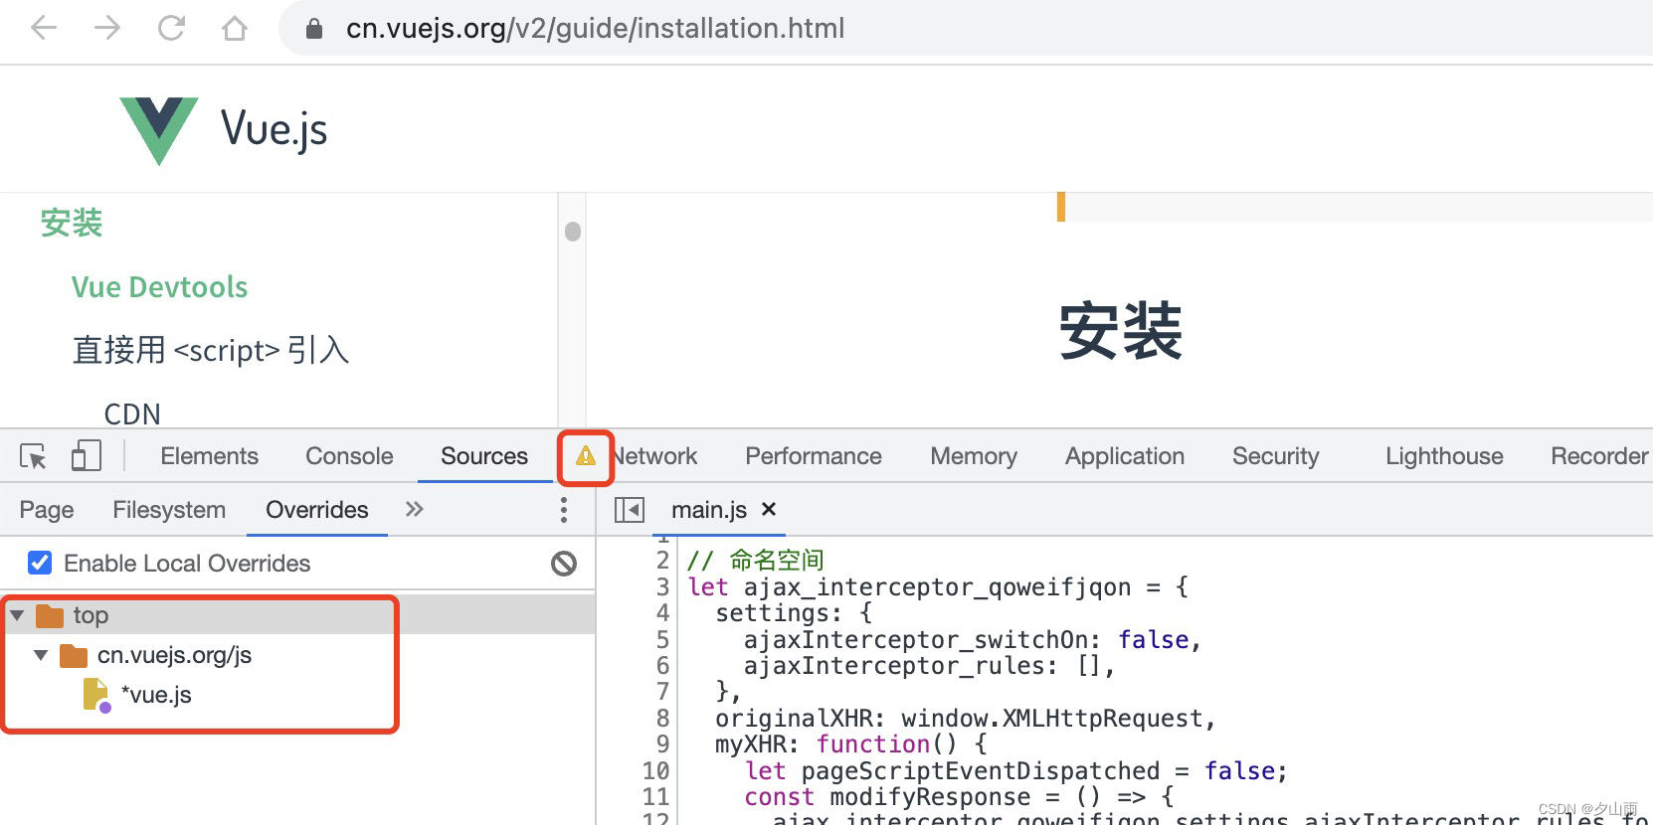
Task: Show more Sources navigator tabs chevron
Action: [x=415, y=509]
